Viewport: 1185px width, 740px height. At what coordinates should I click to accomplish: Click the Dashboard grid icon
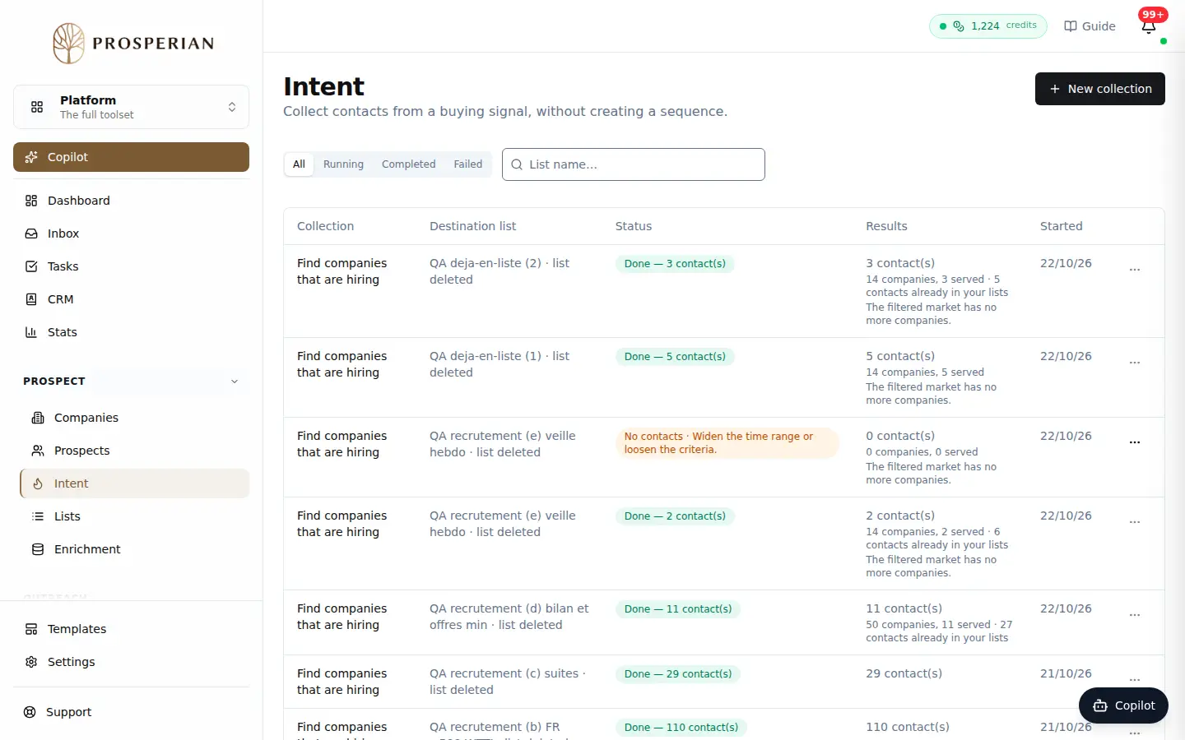(x=31, y=201)
